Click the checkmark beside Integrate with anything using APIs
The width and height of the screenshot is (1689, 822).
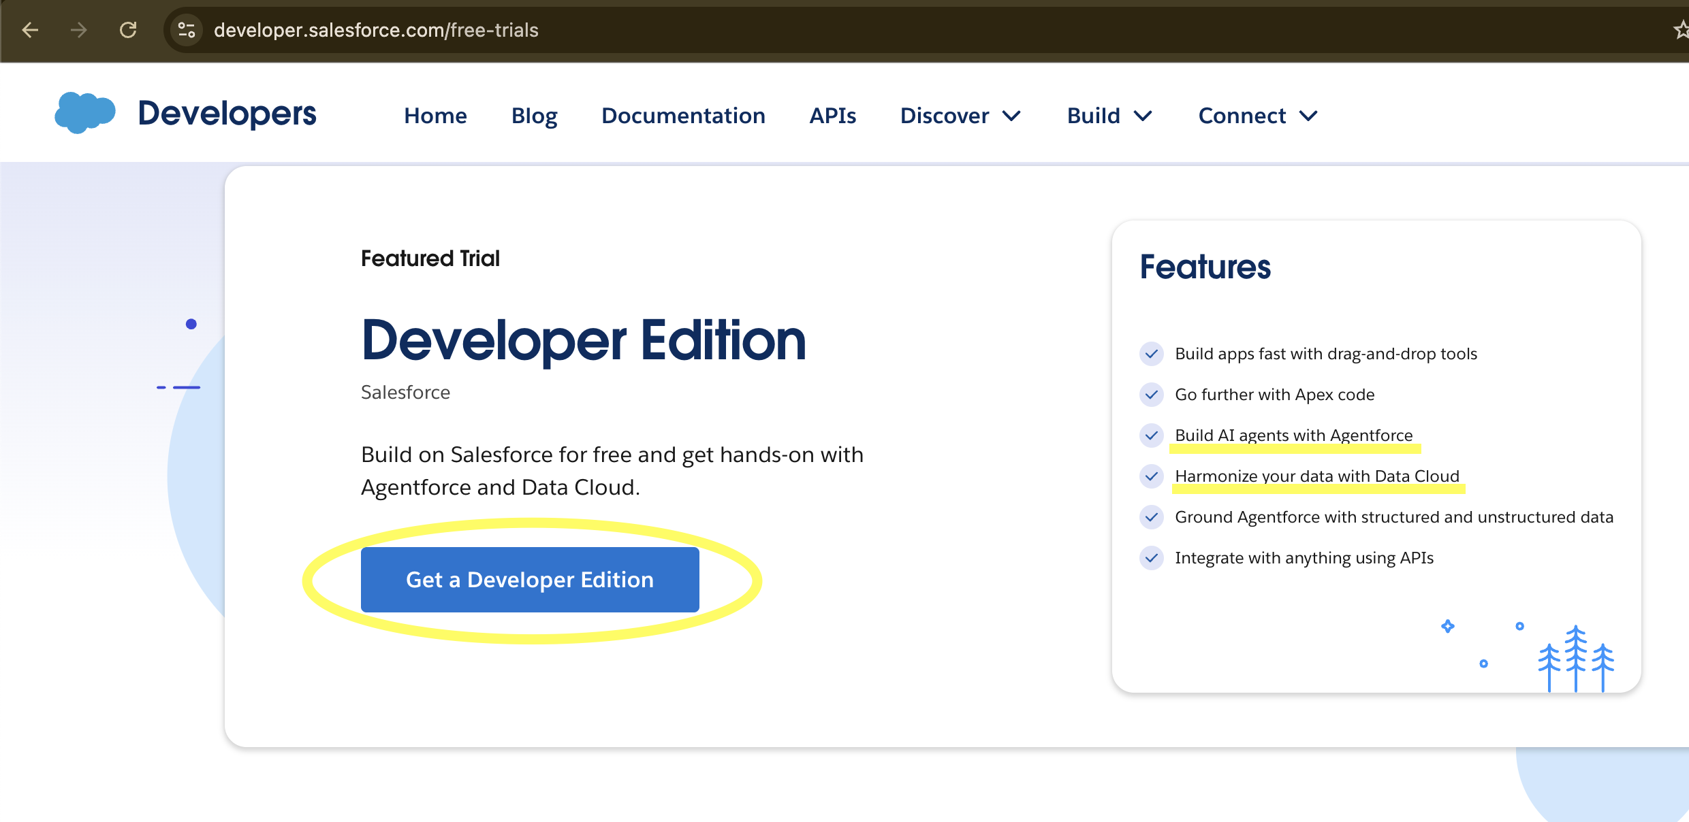[x=1152, y=558]
